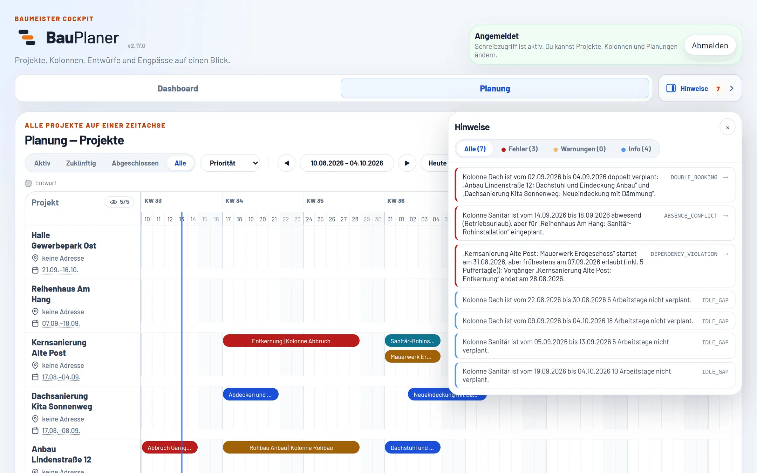This screenshot has height=473, width=757.
Task: Open project date link 17.08.–08.09.
Action: pyautogui.click(x=61, y=431)
